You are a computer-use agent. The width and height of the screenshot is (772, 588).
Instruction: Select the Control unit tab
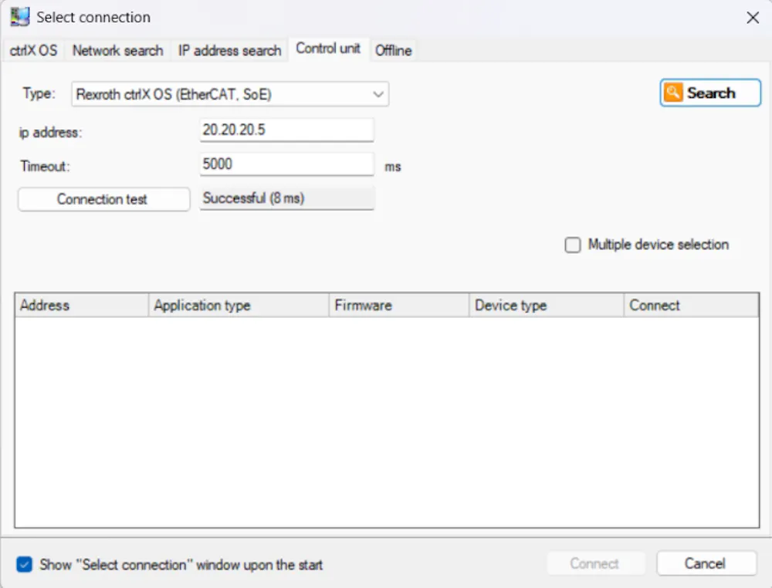tap(328, 49)
